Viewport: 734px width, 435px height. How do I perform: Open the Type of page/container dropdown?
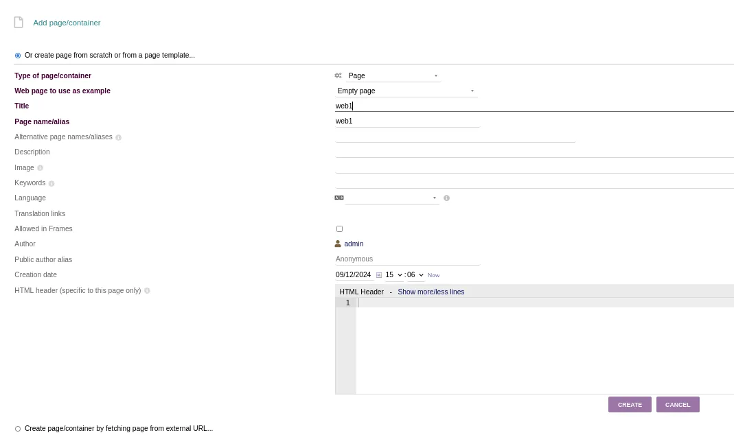tap(393, 75)
